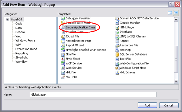Select the WPF category
Image resolution: width=182 pixels, height=112 pixels.
(18, 45)
